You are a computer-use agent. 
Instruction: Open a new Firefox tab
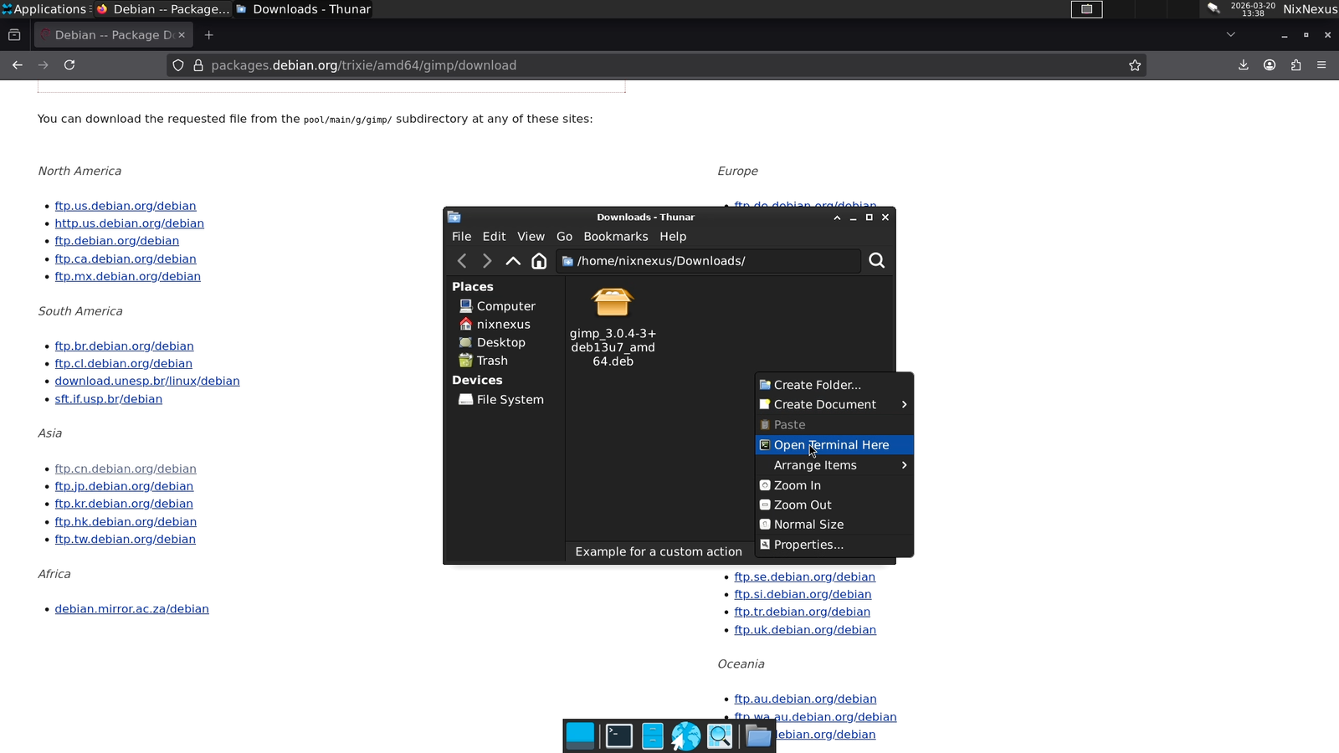click(x=209, y=35)
